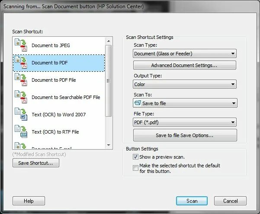Open Save to file Save Options

click(x=185, y=135)
